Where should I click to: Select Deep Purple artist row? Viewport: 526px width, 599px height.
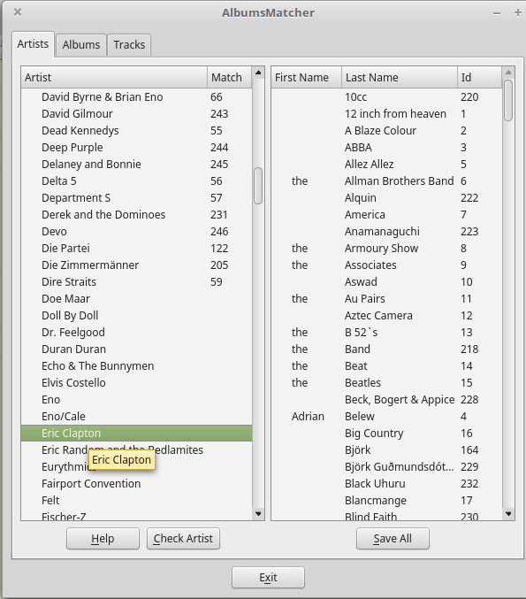137,148
